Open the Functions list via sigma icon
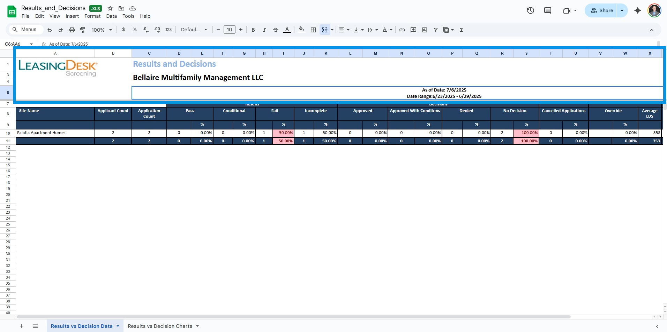Image resolution: width=667 pixels, height=332 pixels. [461, 30]
